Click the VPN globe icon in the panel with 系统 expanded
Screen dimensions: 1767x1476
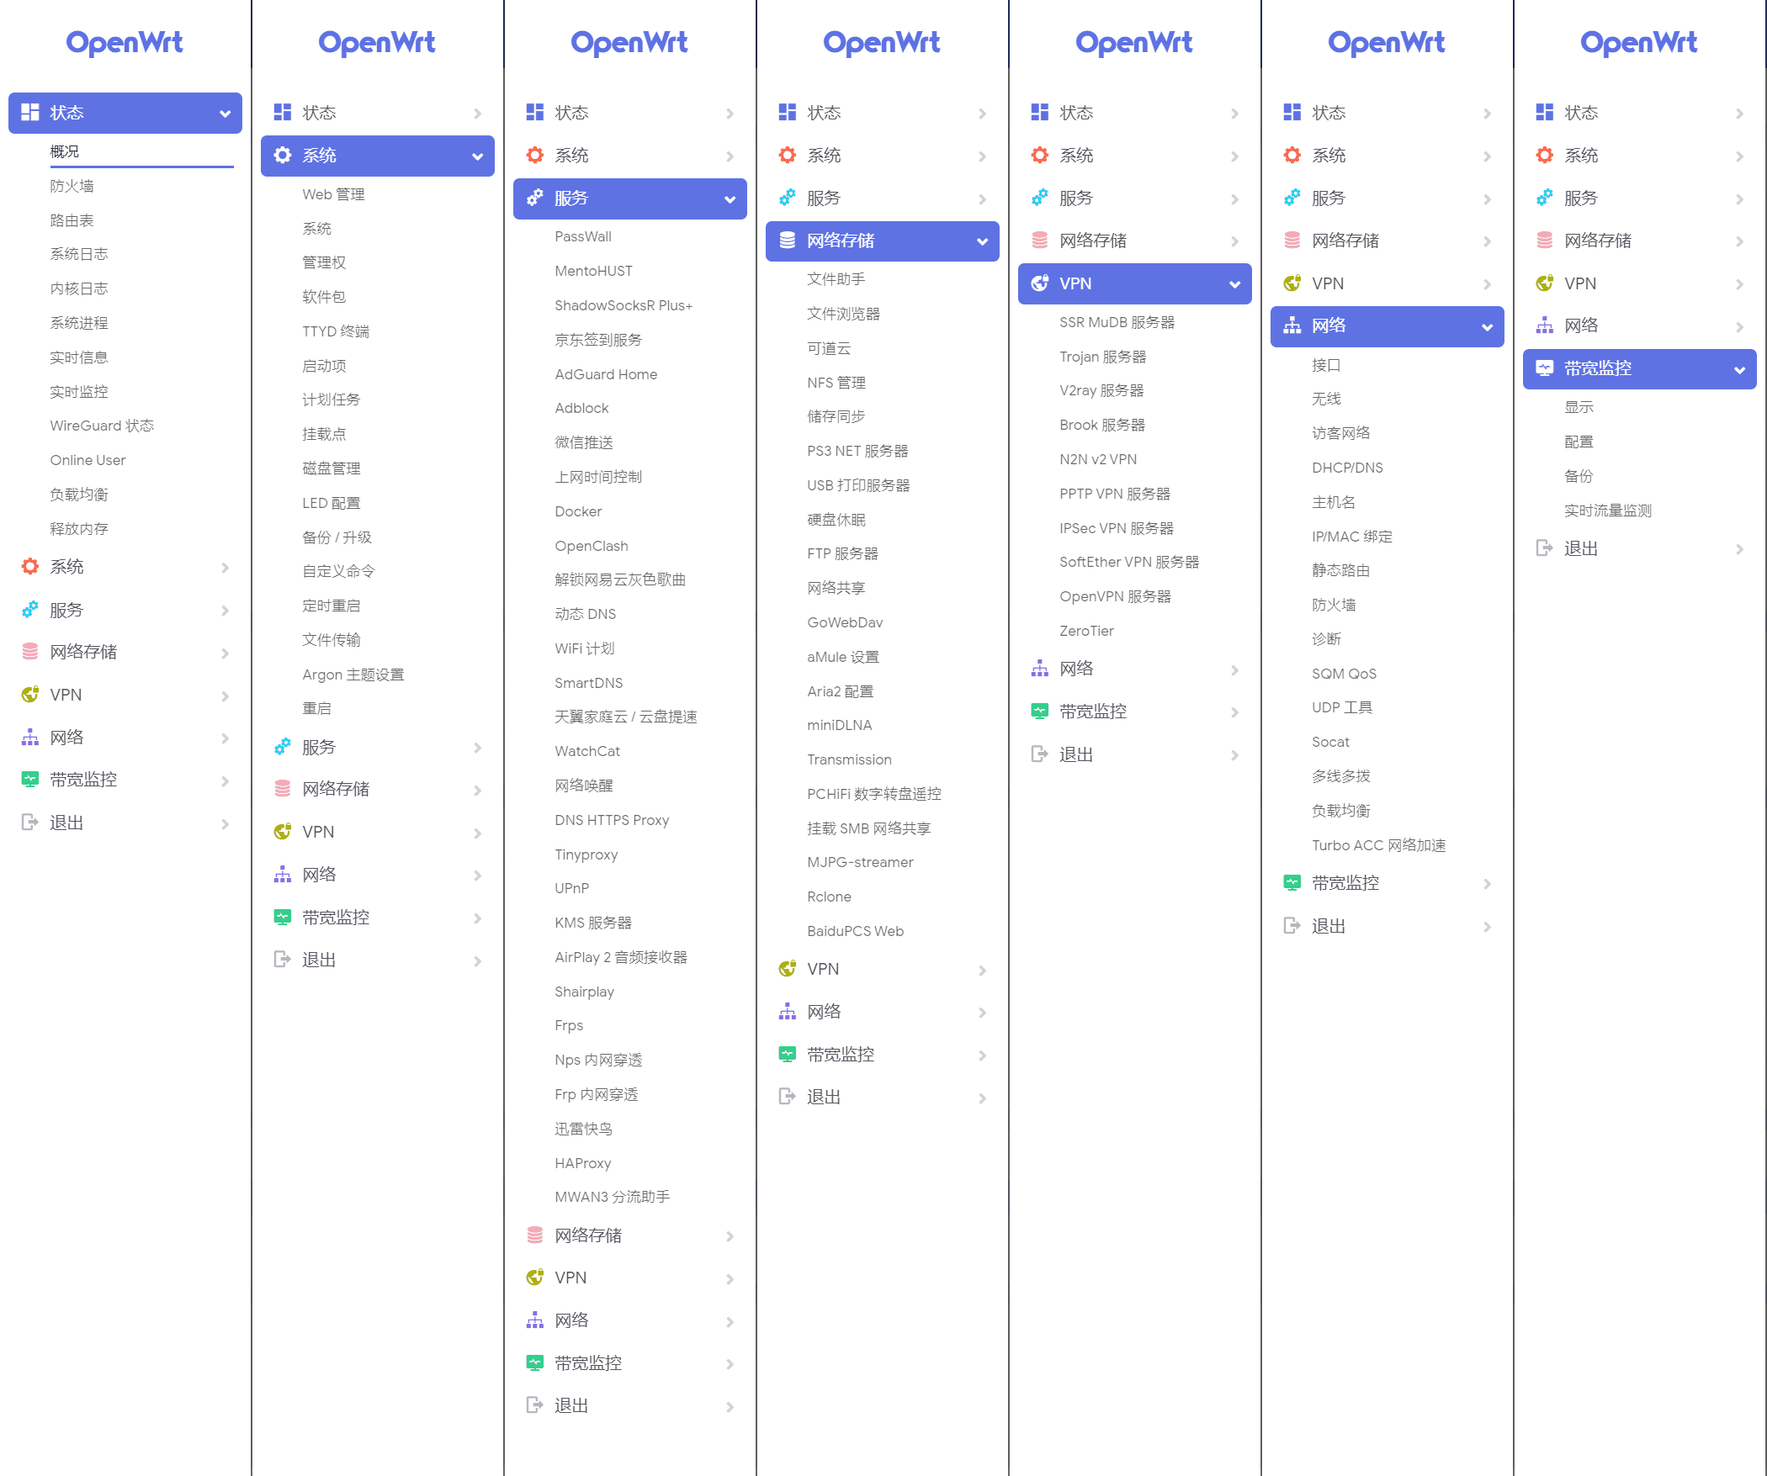[x=283, y=832]
